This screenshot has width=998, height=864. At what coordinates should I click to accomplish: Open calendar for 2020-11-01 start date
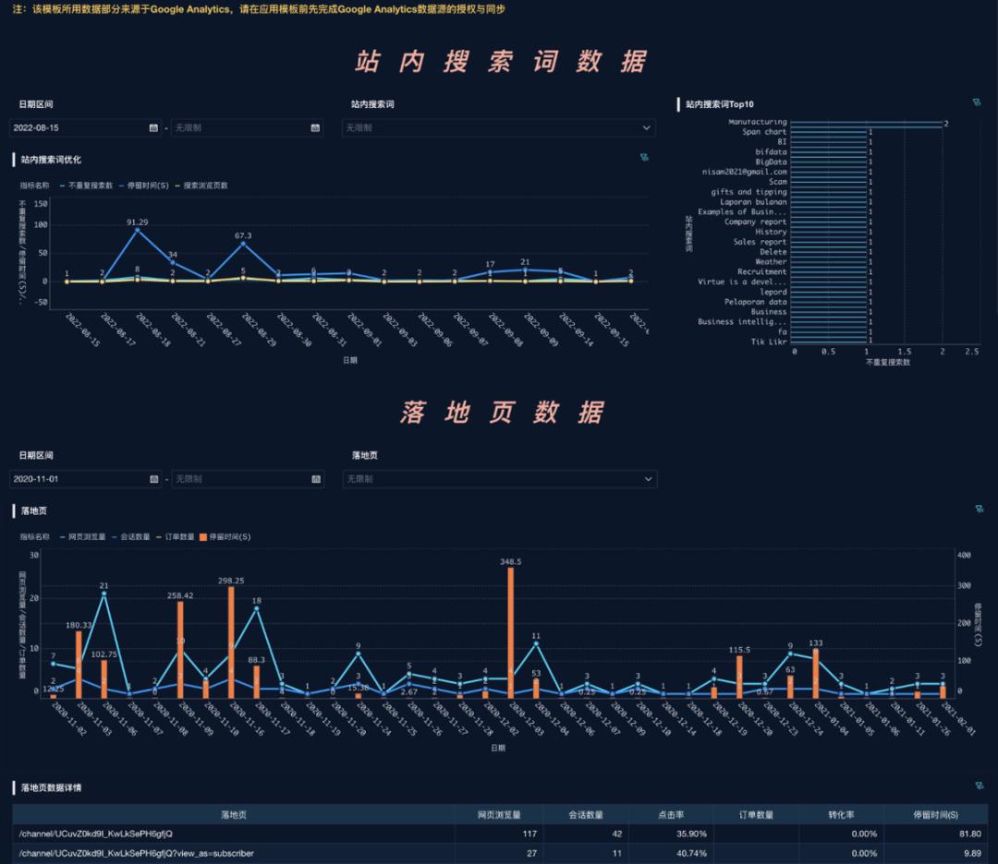153,479
